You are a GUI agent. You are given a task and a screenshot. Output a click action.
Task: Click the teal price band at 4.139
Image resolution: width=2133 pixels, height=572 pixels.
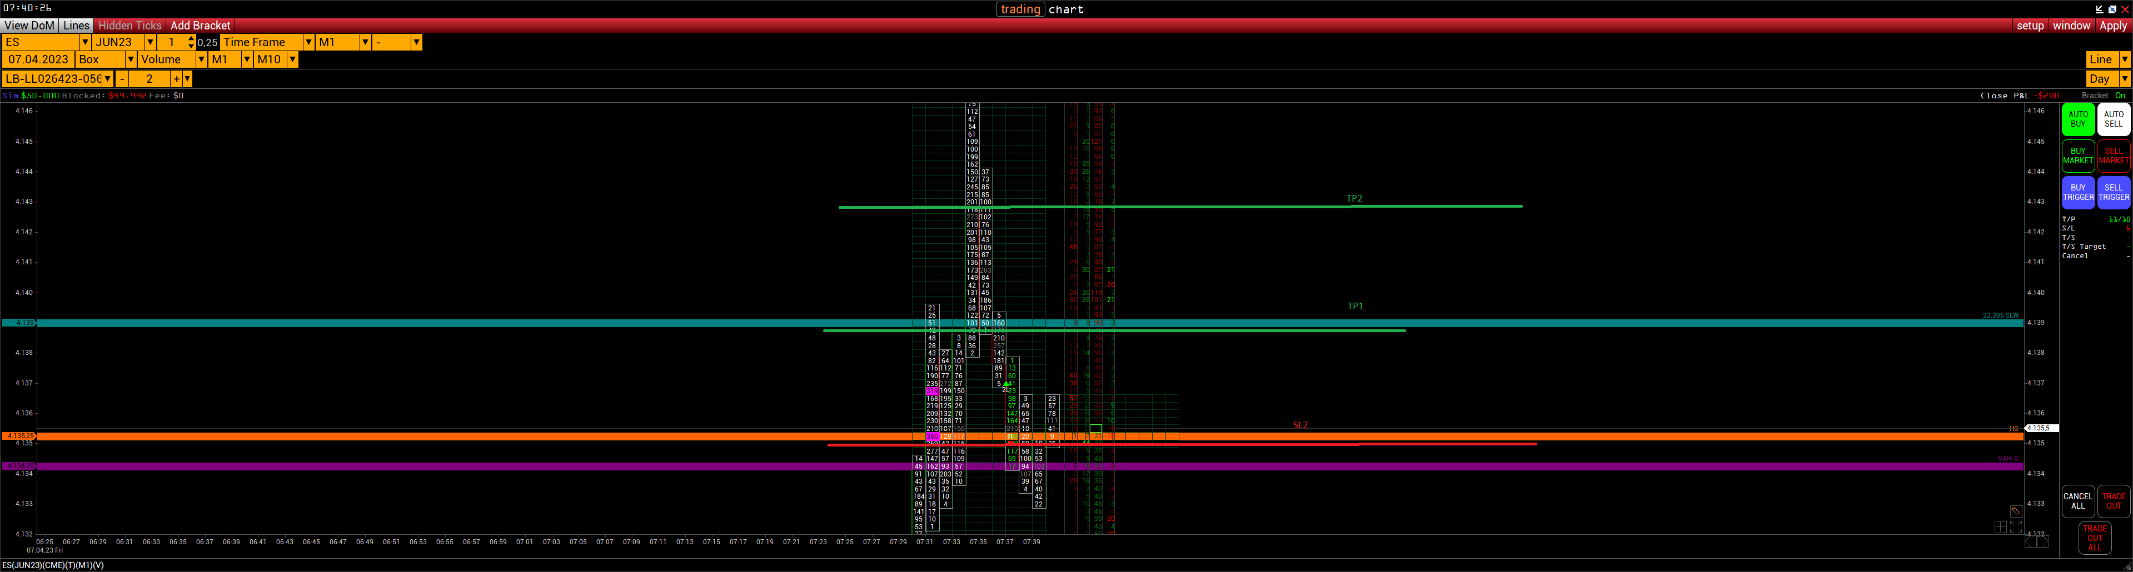coord(1030,323)
